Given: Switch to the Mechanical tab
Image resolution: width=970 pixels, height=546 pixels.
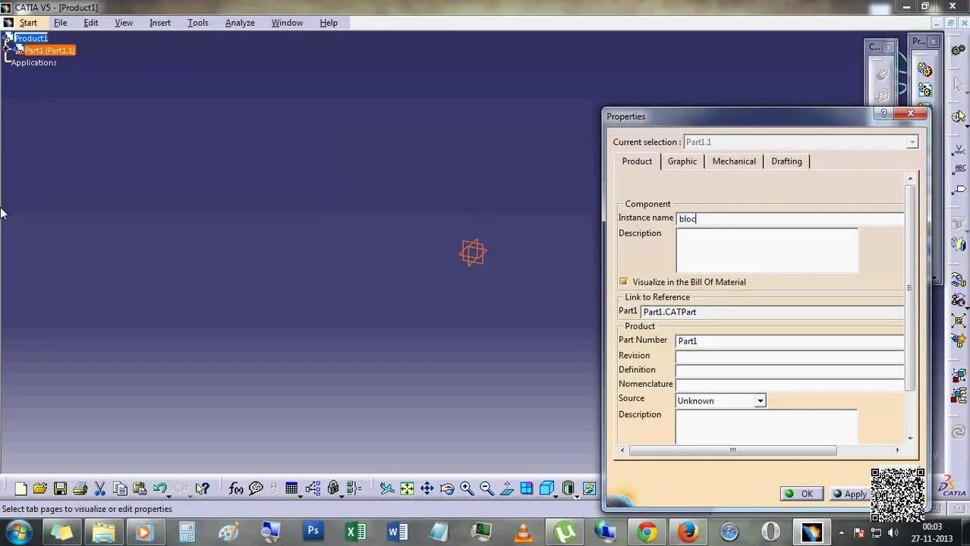Looking at the screenshot, I should pyautogui.click(x=734, y=162).
